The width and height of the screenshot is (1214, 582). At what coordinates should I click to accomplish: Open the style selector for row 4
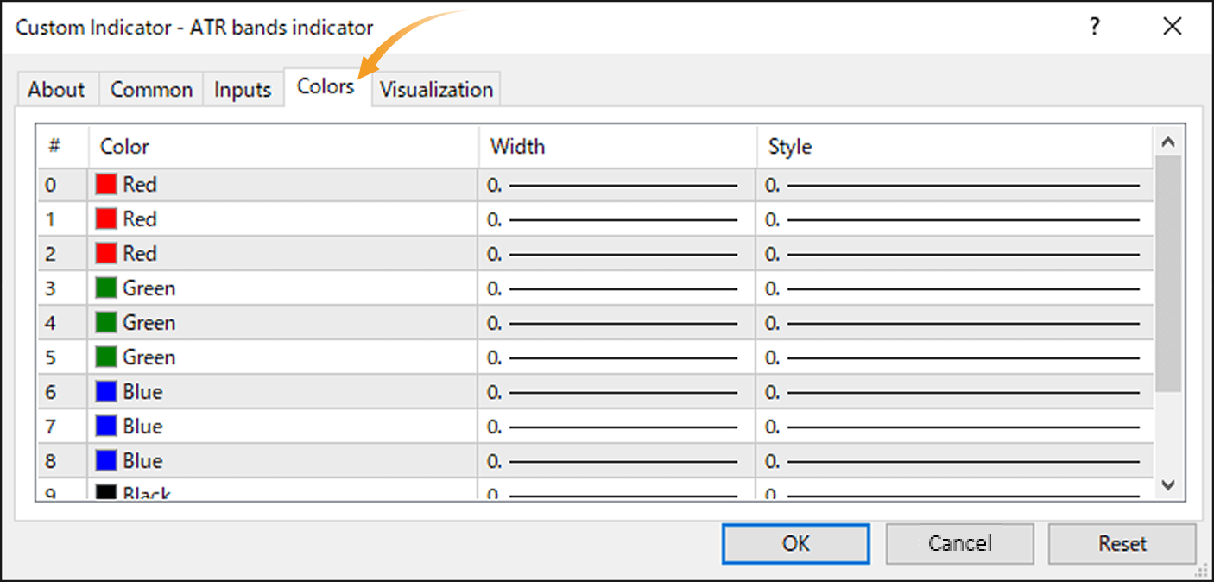click(x=953, y=323)
